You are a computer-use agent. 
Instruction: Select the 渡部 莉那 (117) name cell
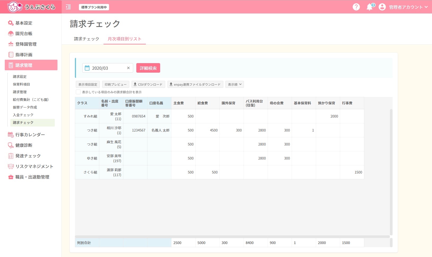click(111, 172)
